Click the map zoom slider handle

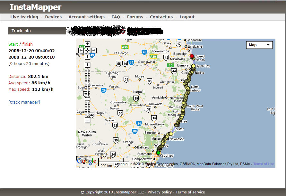(x=87, y=99)
